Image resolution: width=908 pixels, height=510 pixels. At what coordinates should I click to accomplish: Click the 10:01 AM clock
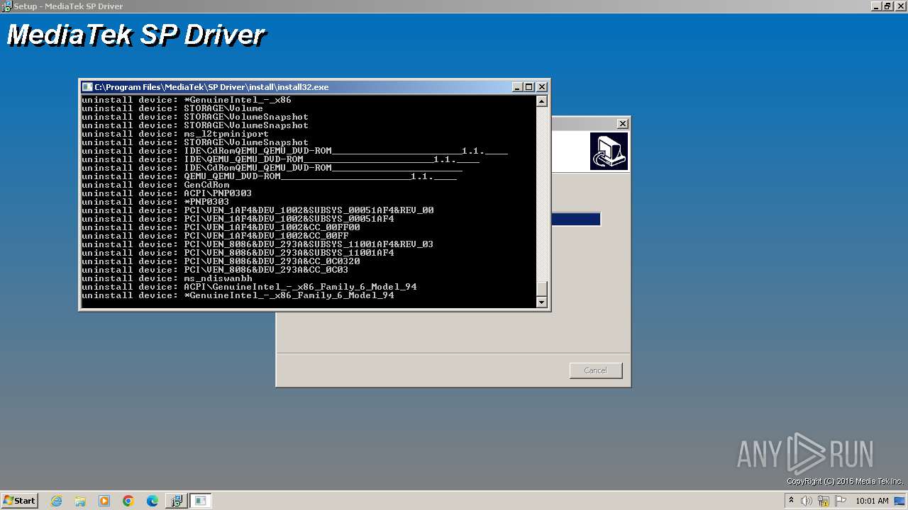click(x=872, y=501)
